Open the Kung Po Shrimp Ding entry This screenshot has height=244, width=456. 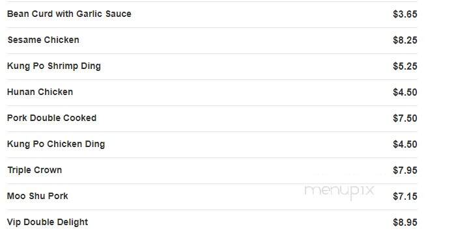coord(54,66)
